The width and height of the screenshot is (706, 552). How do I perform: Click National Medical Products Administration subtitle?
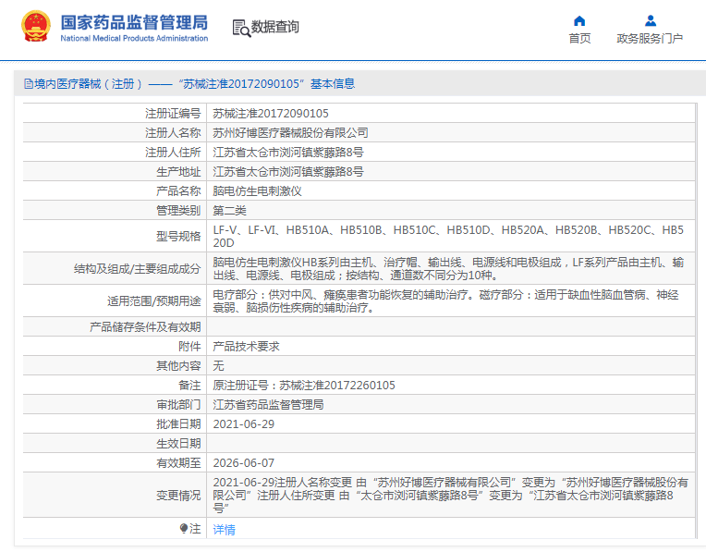pyautogui.click(x=134, y=38)
